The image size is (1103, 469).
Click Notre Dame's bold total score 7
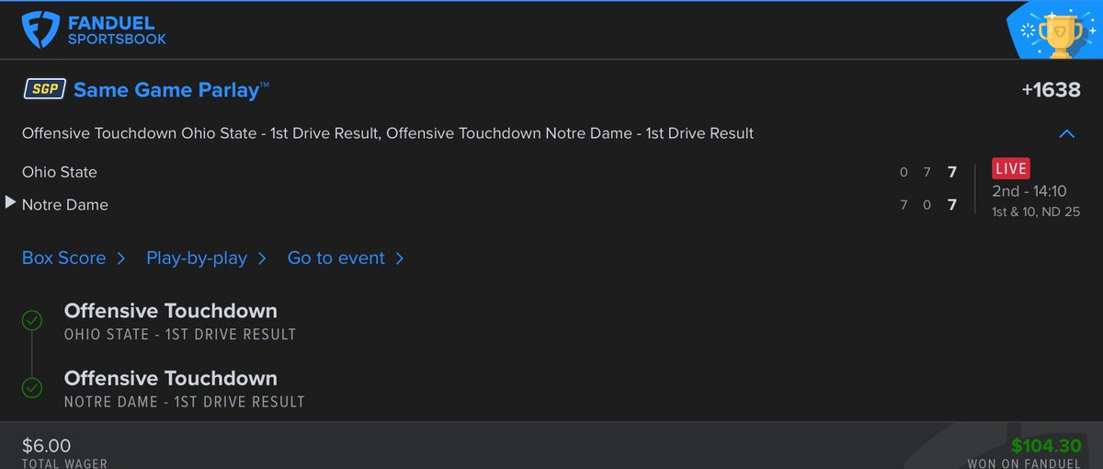pyautogui.click(x=952, y=204)
